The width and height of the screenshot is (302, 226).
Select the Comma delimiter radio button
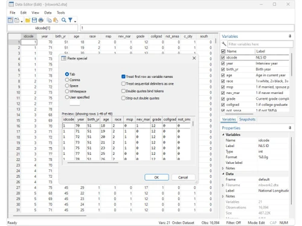click(67, 80)
